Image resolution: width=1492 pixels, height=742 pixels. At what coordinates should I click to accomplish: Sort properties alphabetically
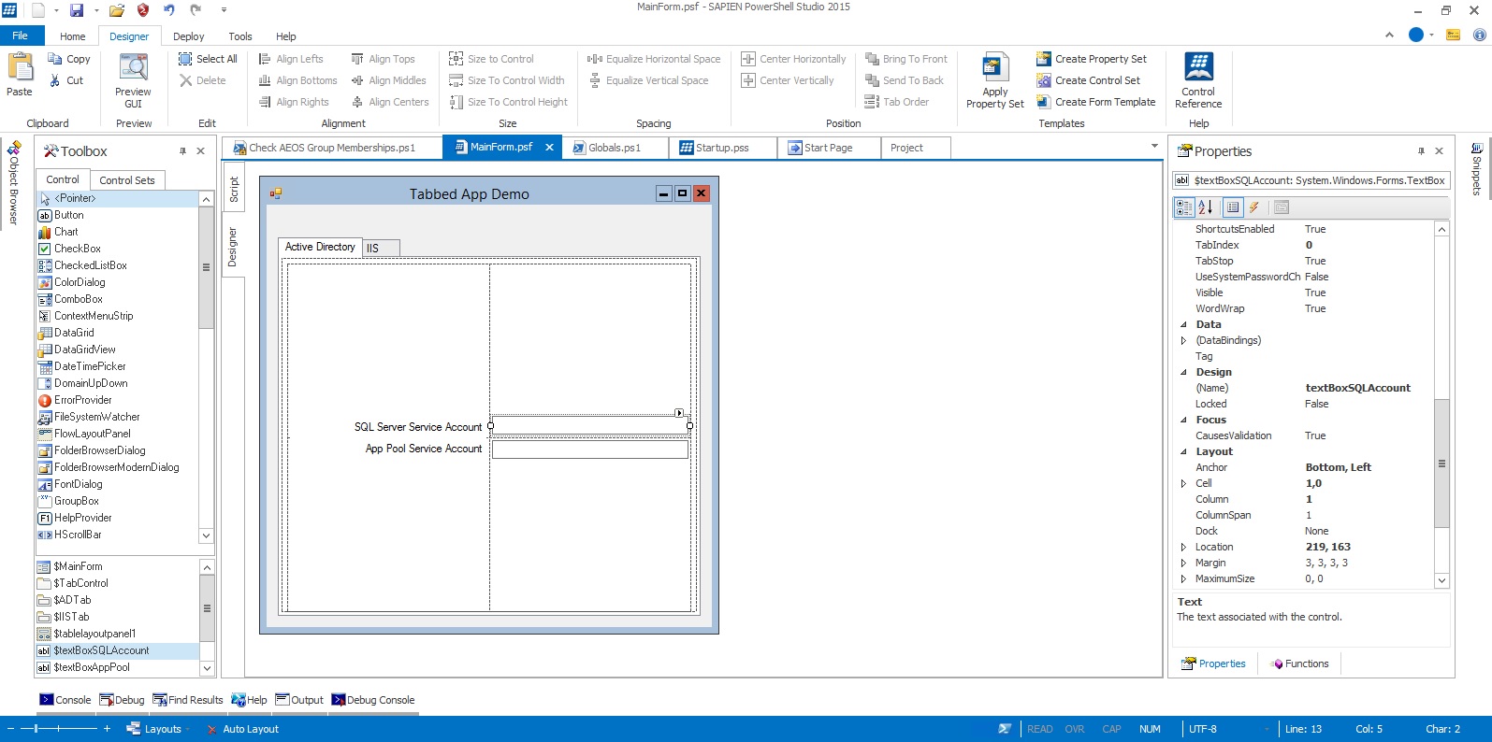[1205, 207]
